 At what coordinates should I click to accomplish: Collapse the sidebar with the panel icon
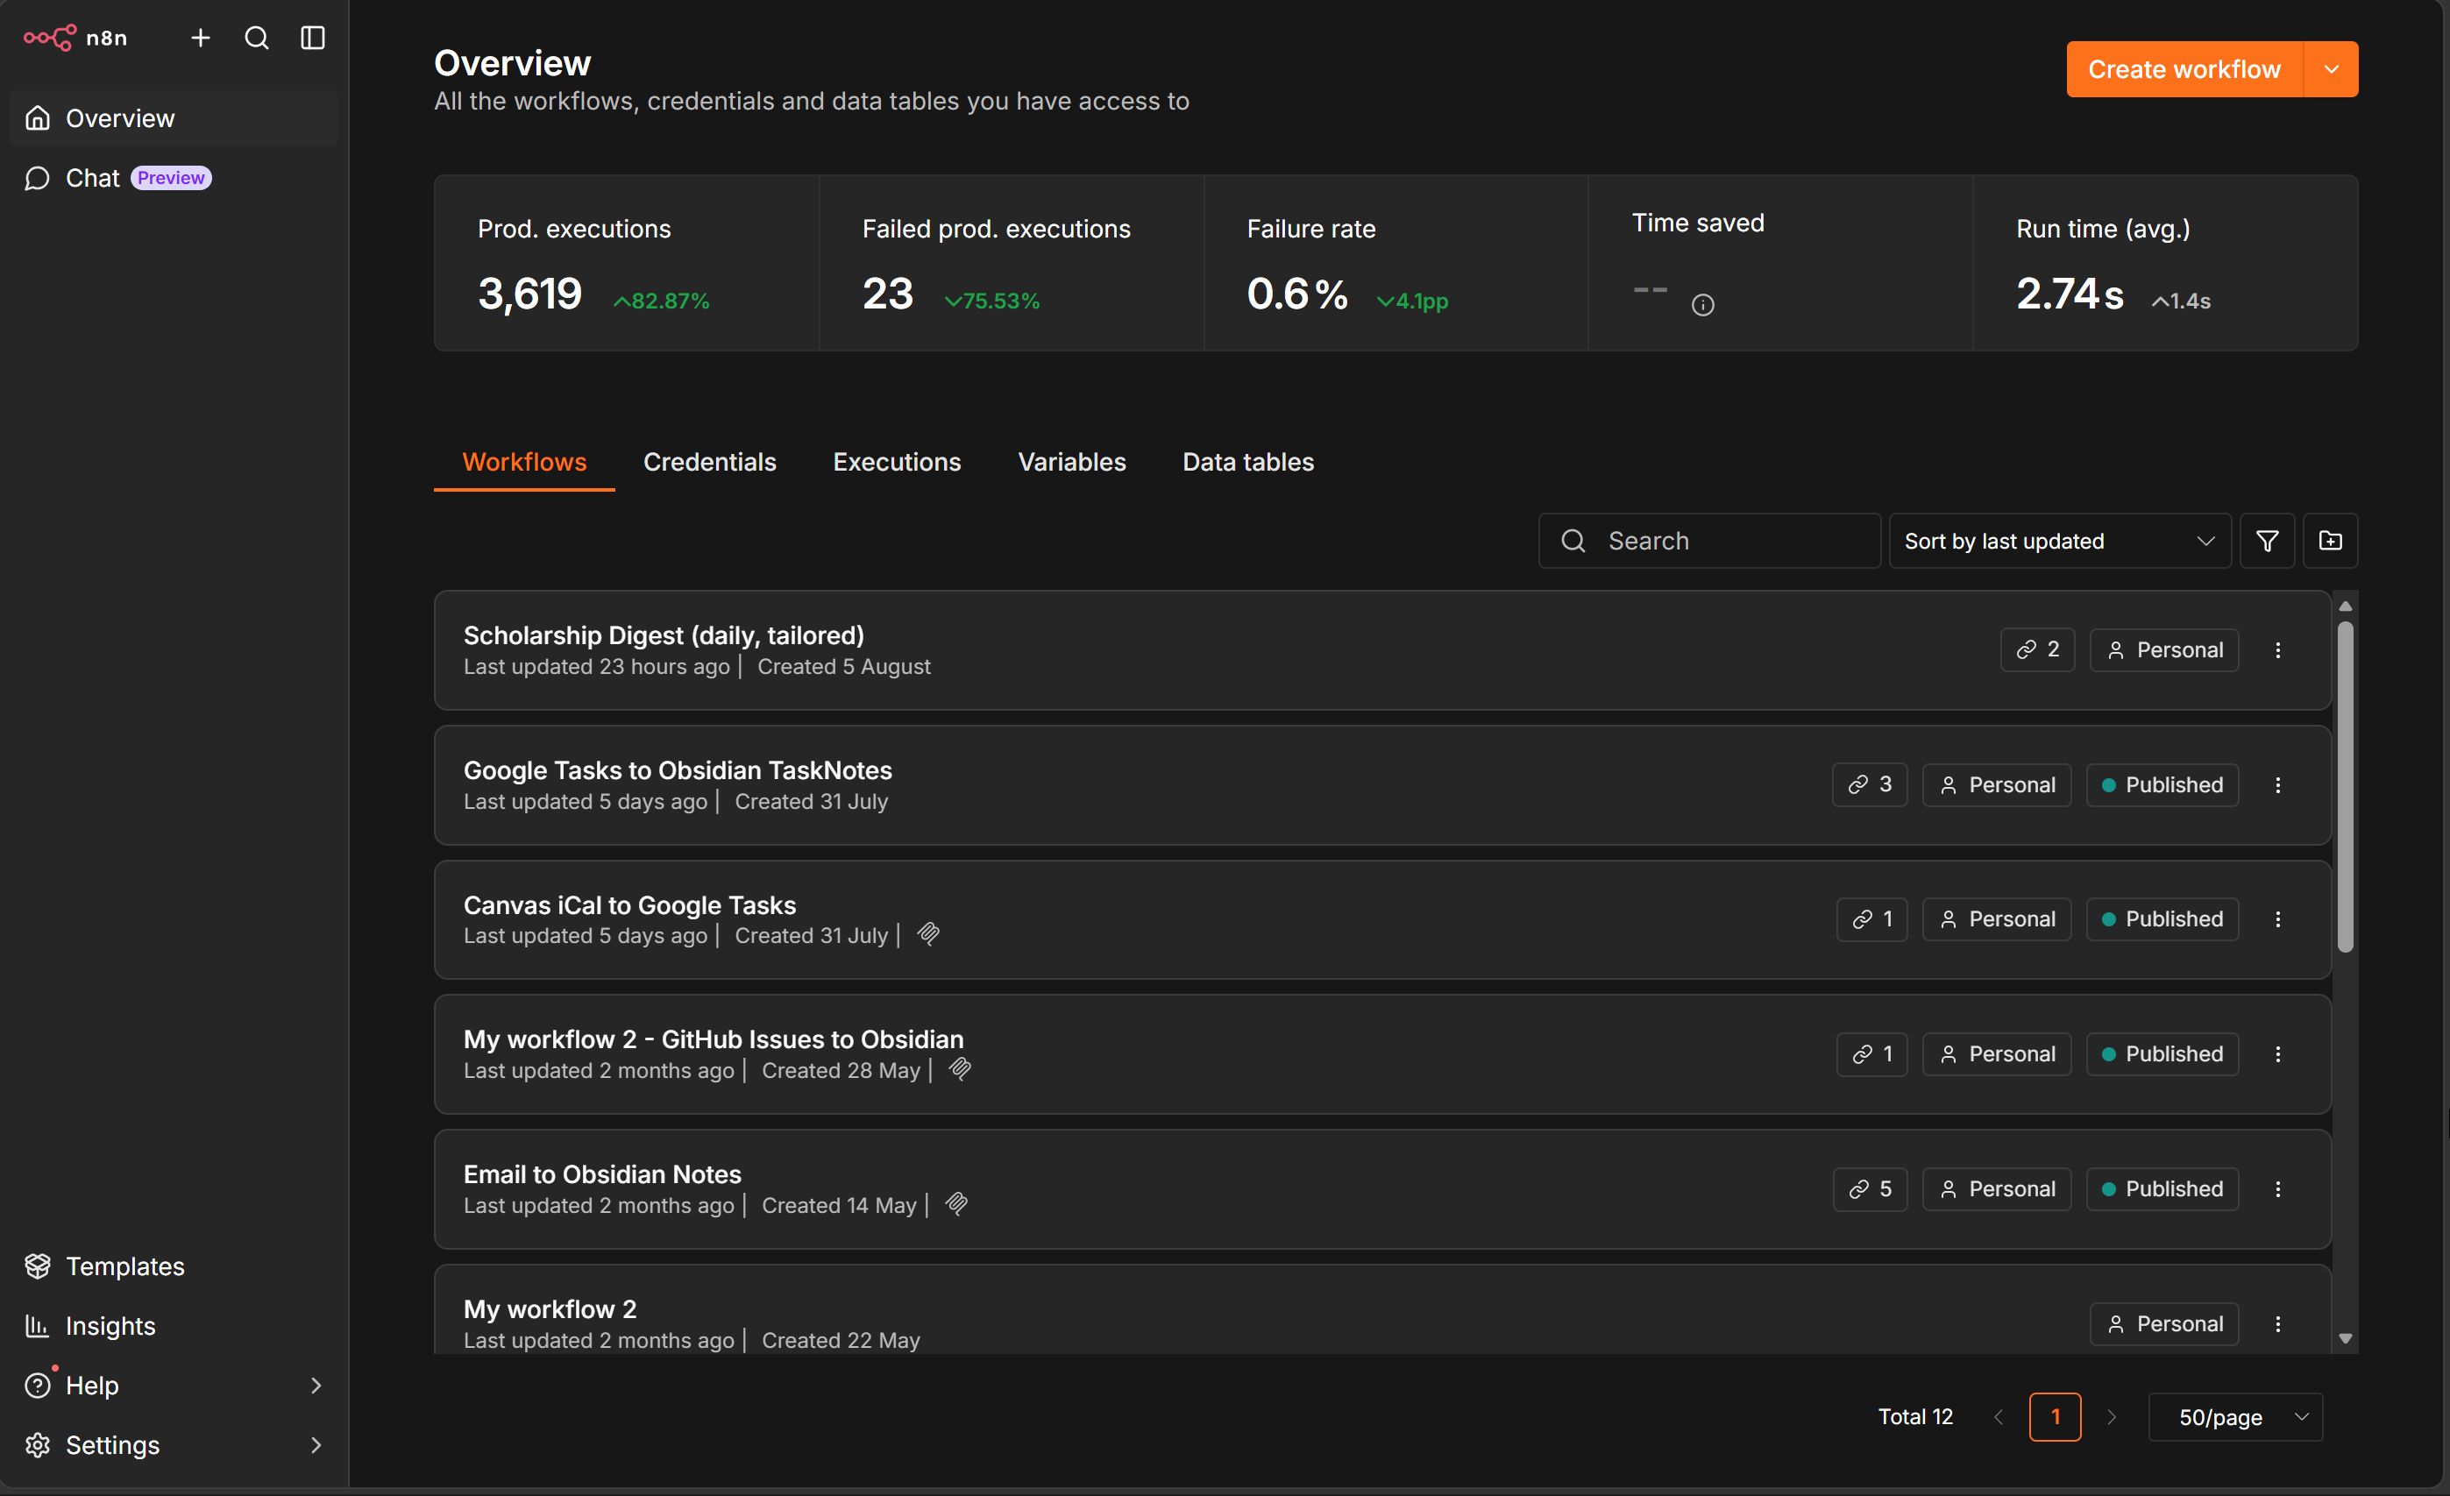(313, 38)
